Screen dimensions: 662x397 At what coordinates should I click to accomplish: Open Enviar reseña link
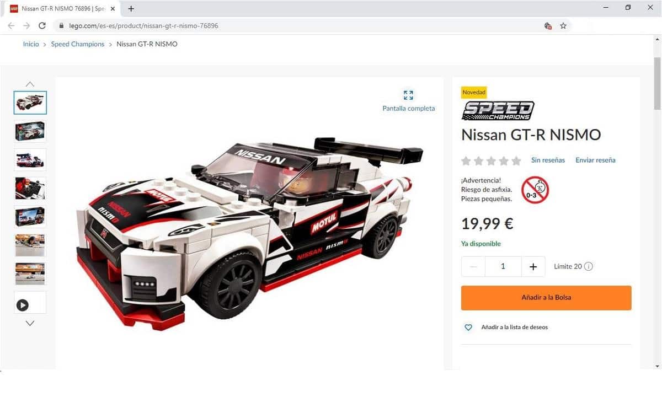click(x=595, y=160)
